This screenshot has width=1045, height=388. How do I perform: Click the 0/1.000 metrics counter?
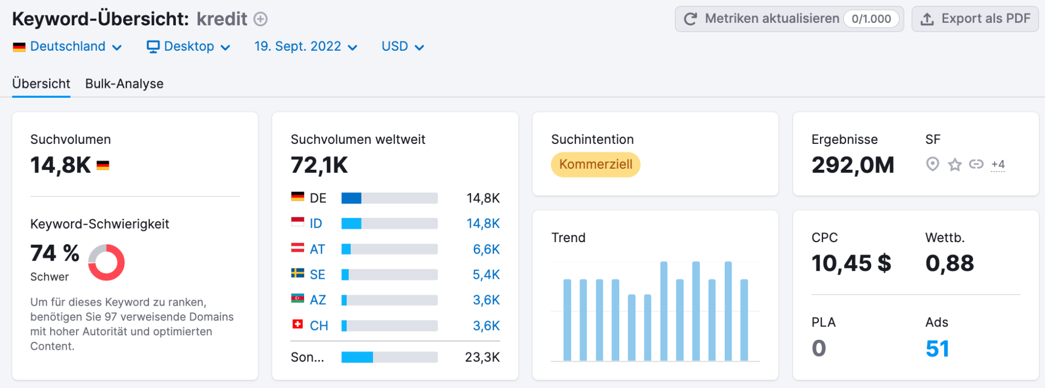pos(871,19)
